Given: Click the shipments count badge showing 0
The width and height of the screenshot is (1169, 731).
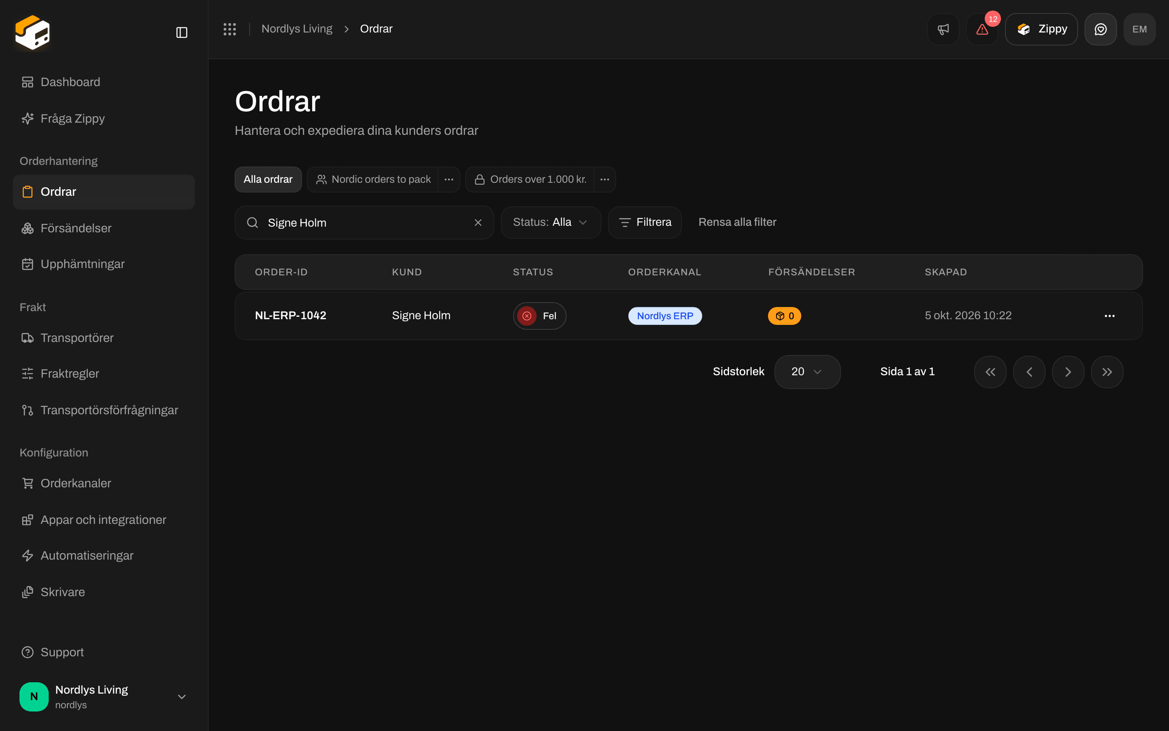Looking at the screenshot, I should [785, 316].
